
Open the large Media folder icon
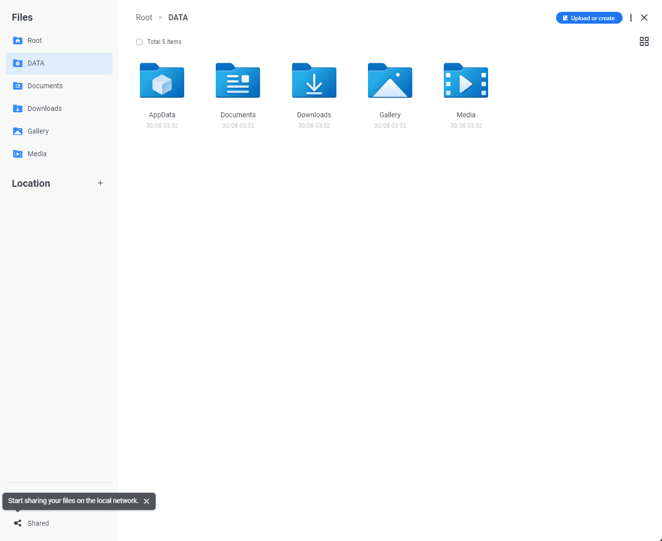click(x=466, y=80)
